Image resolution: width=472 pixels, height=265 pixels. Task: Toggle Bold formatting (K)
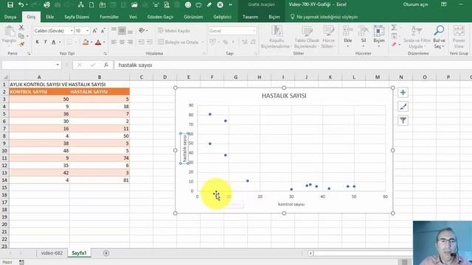point(38,42)
